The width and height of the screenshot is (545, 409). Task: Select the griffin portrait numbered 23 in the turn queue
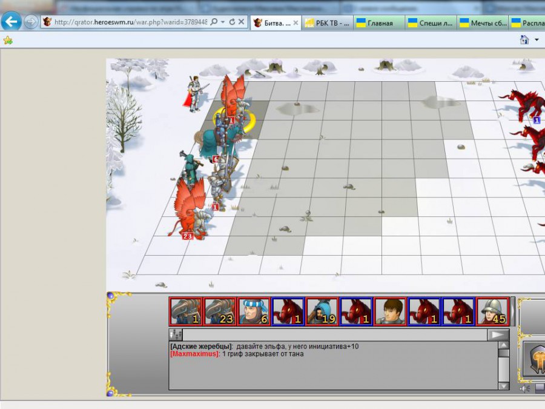pos(220,311)
